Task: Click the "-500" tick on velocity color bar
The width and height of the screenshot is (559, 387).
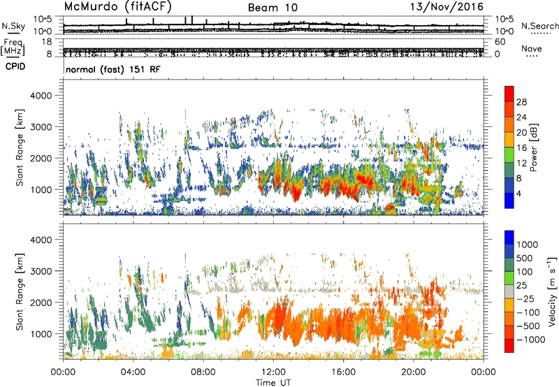Action: pos(528,326)
